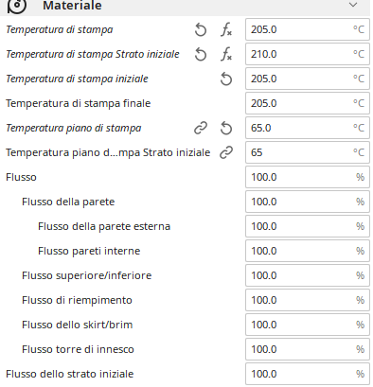The width and height of the screenshot is (373, 387).
Task: Click the Flusso dello strato iniziale field
Action: [308, 374]
